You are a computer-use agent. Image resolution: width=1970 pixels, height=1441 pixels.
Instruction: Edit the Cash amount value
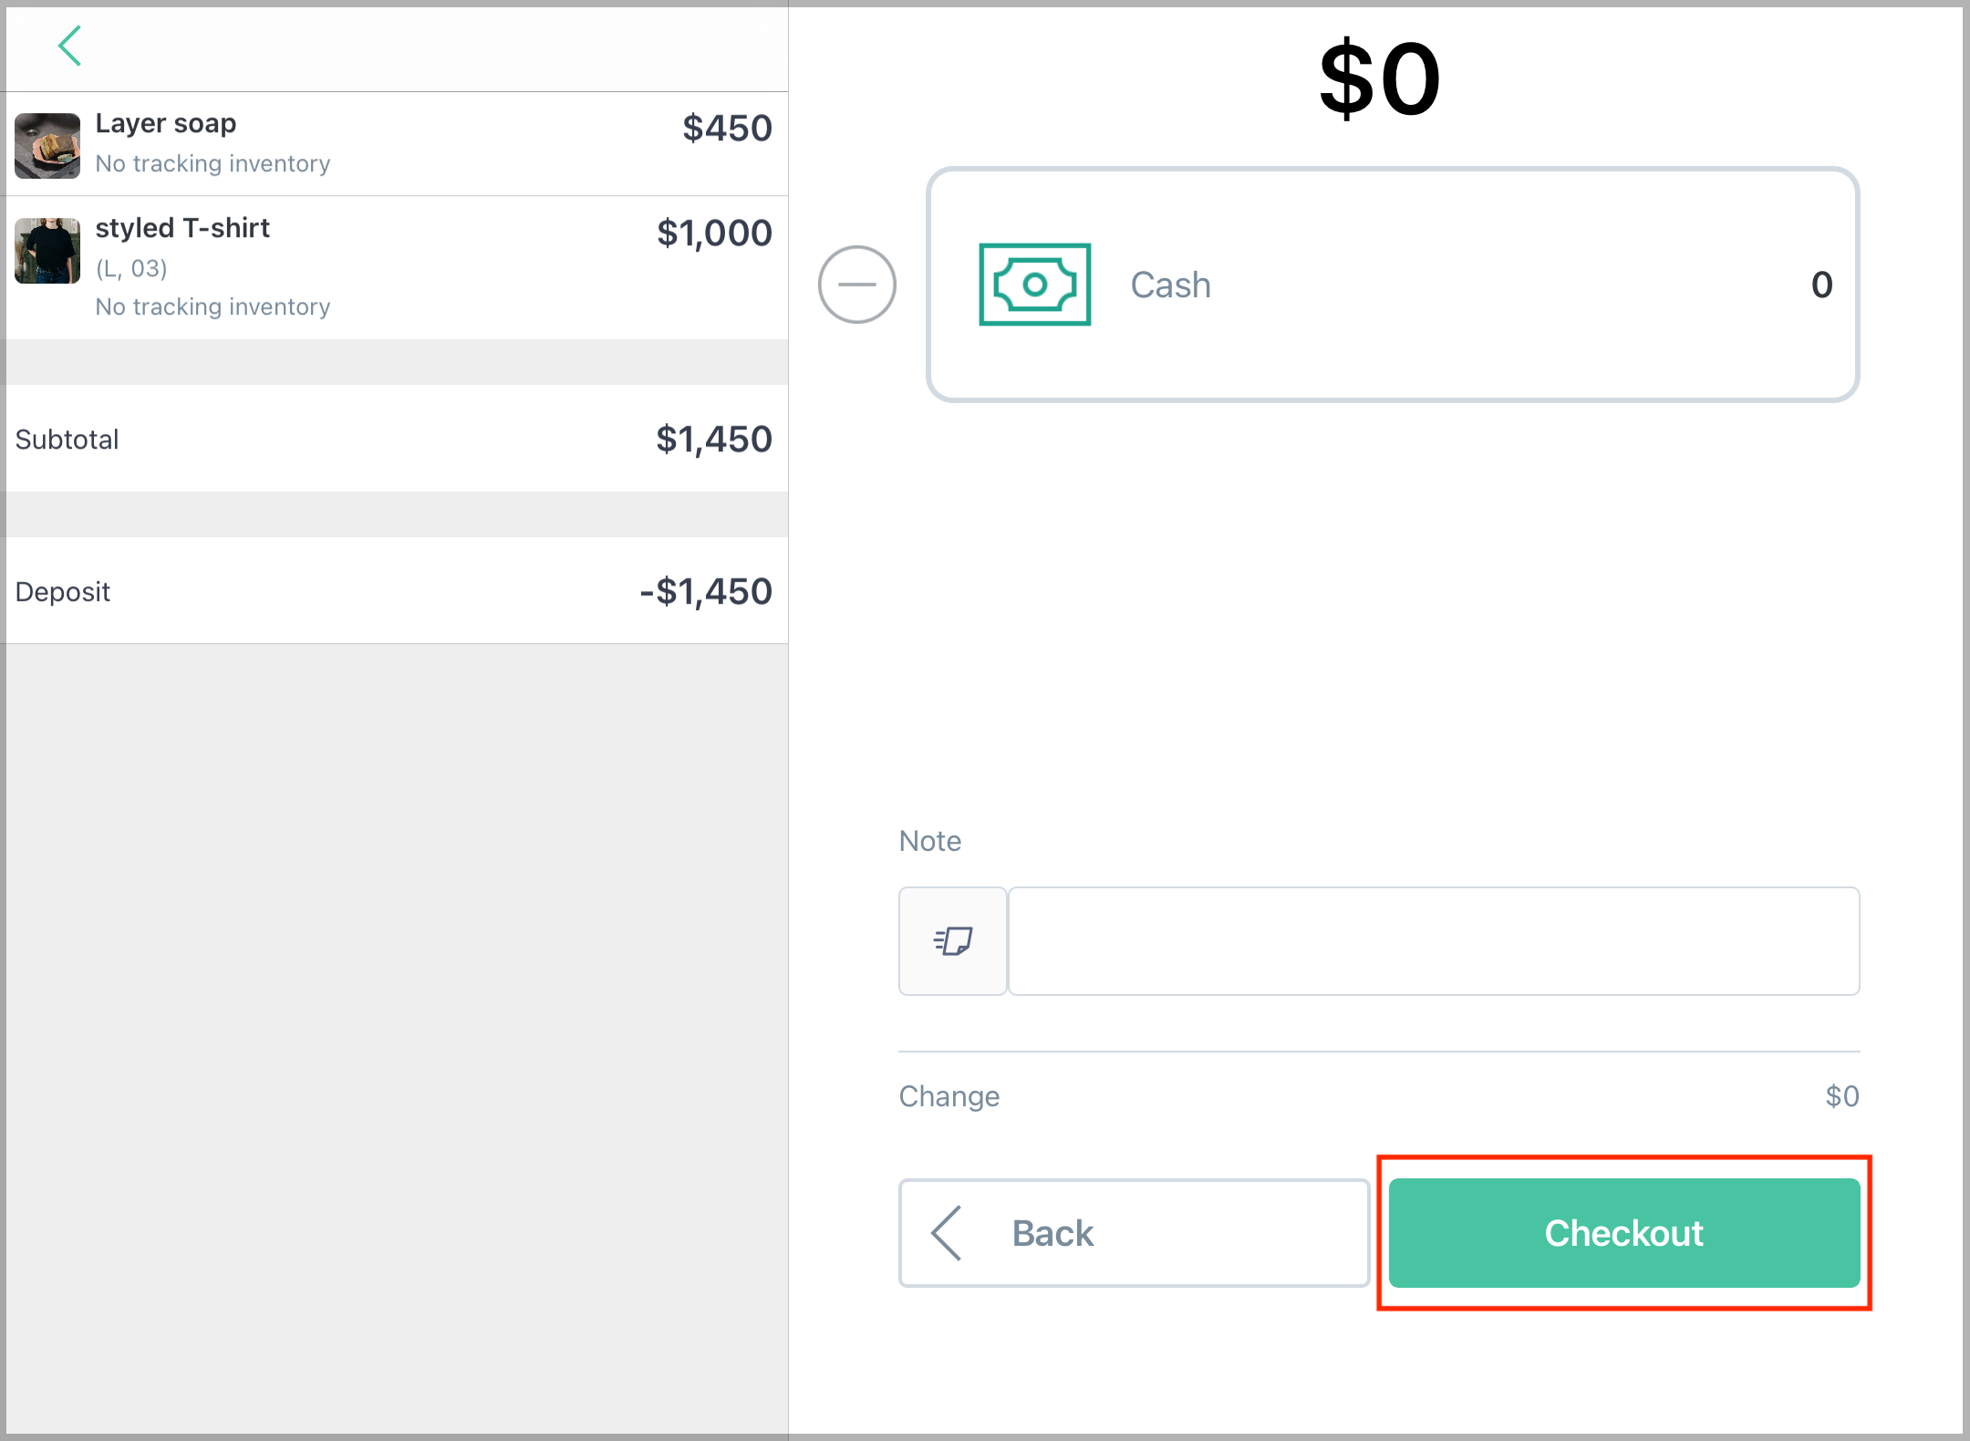tap(1821, 285)
